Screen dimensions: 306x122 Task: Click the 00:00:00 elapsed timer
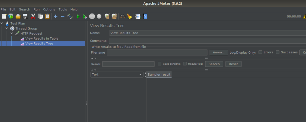pyautogui.click(x=294, y=17)
